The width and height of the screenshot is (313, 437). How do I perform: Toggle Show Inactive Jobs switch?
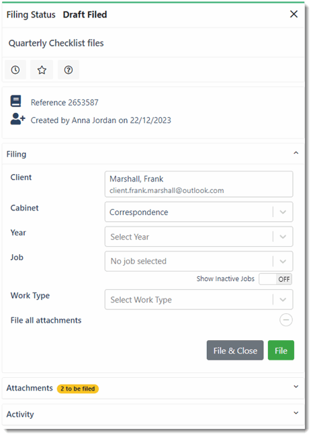[275, 279]
